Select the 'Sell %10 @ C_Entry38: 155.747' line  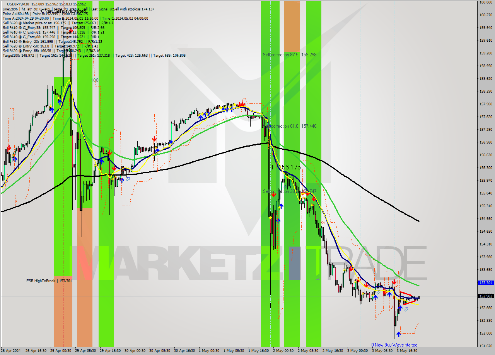(53, 27)
